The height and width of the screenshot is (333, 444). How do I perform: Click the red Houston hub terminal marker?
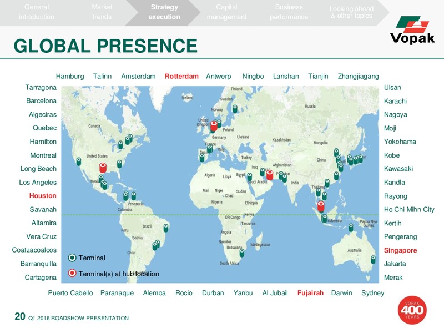click(103, 168)
